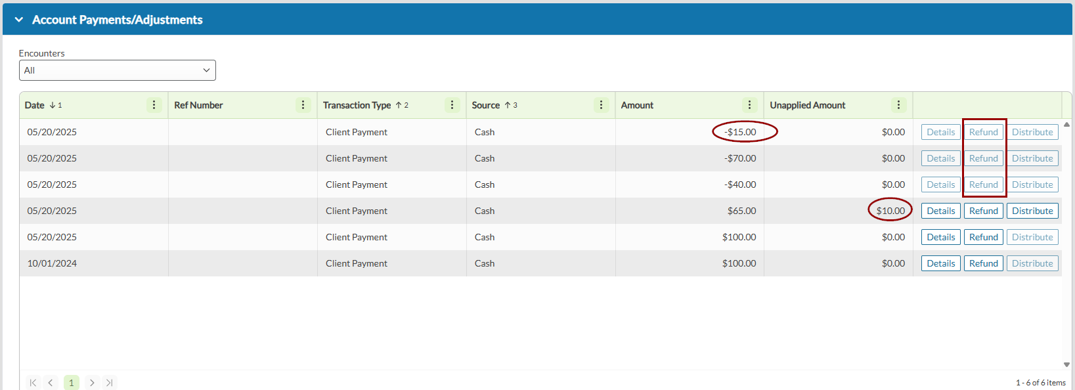Image resolution: width=1075 pixels, height=390 pixels.
Task: Open the Encounters dropdown
Action: (x=118, y=70)
